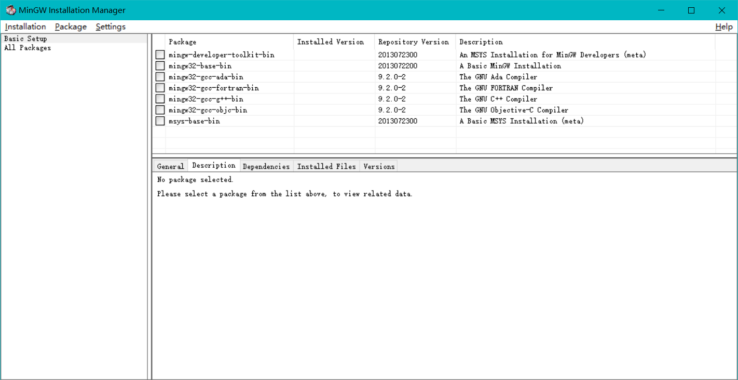Select the msys-base-bin package name
Image resolution: width=738 pixels, height=380 pixels.
coord(194,121)
